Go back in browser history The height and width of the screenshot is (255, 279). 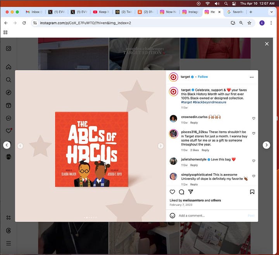pyautogui.click(x=6, y=23)
